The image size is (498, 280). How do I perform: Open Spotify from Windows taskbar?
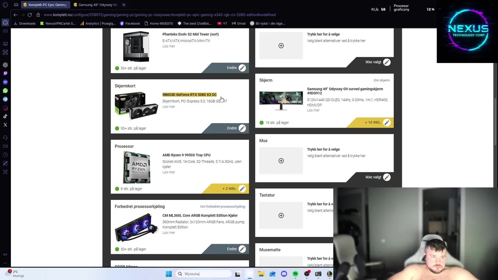(295, 274)
